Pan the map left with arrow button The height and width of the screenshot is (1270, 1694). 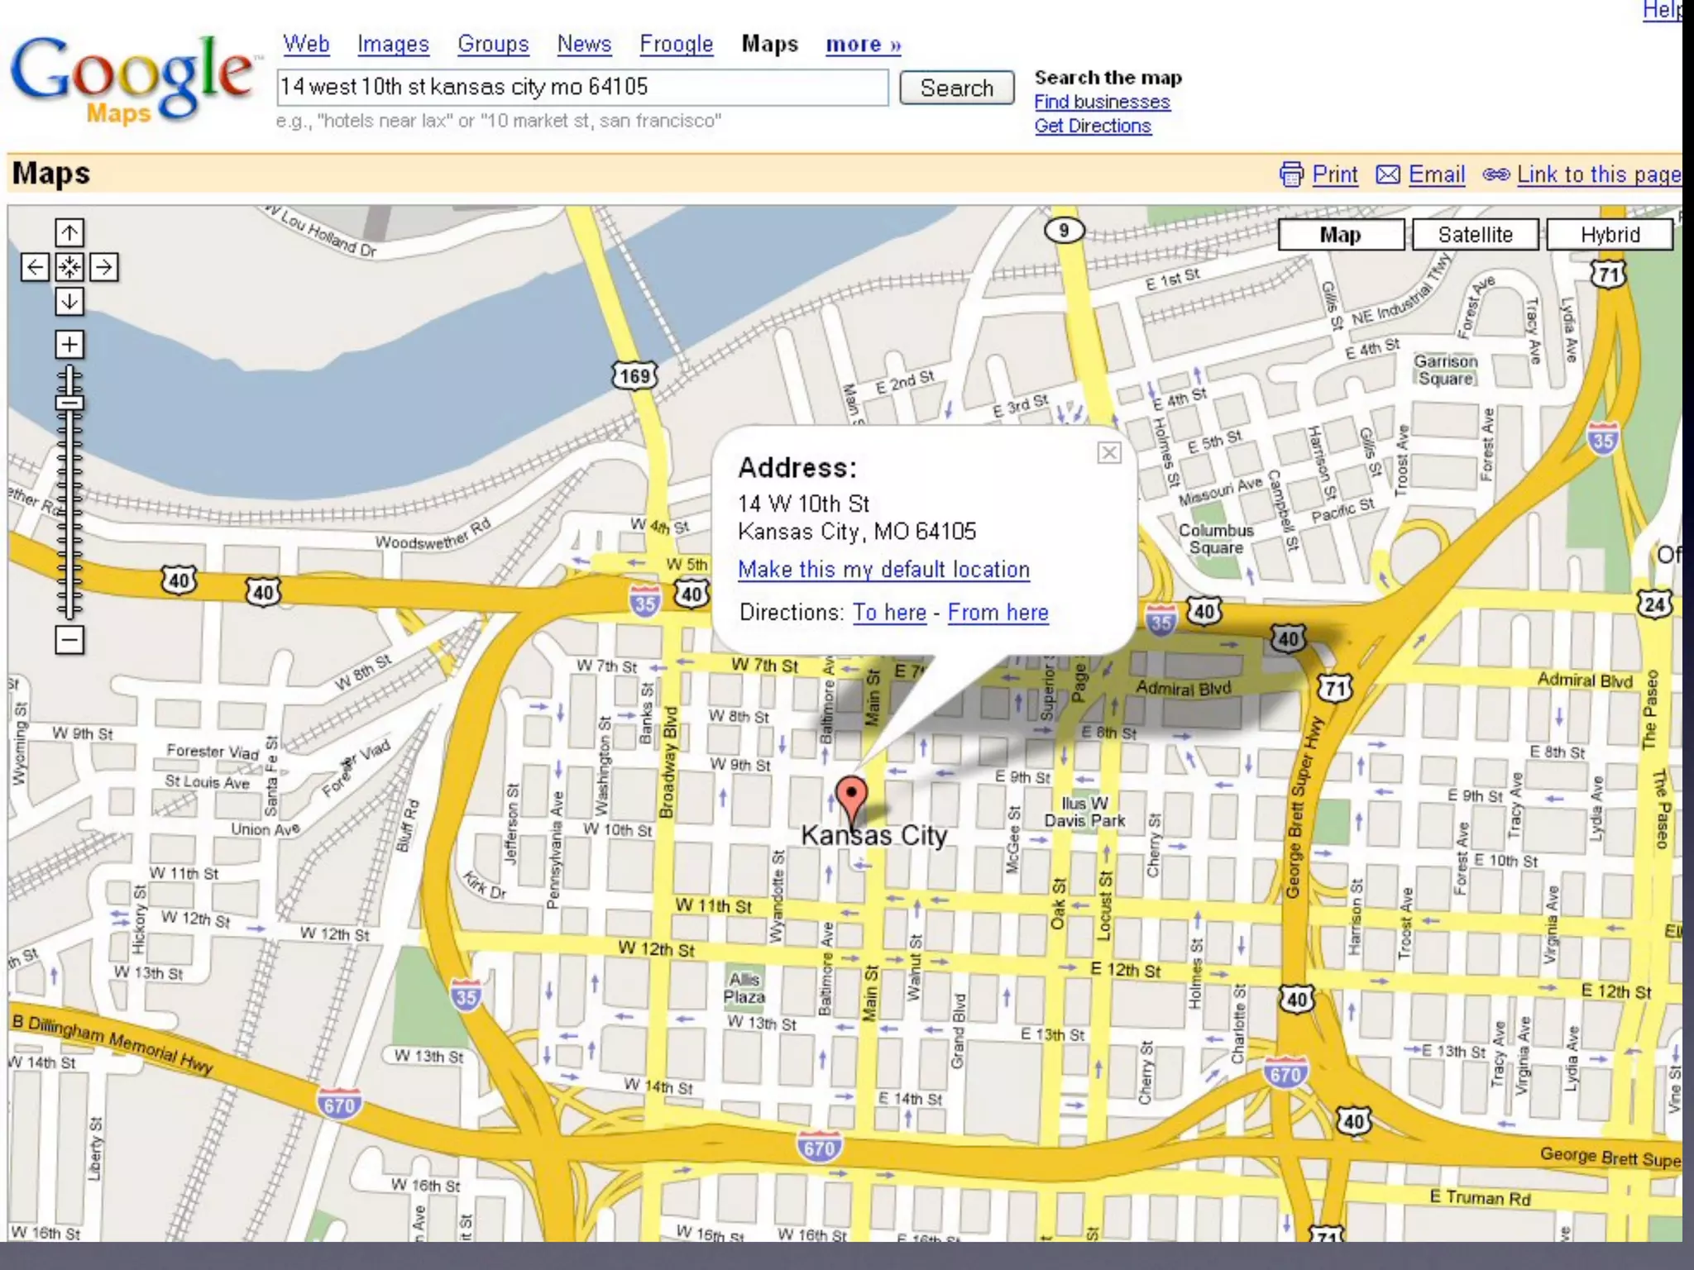point(35,267)
